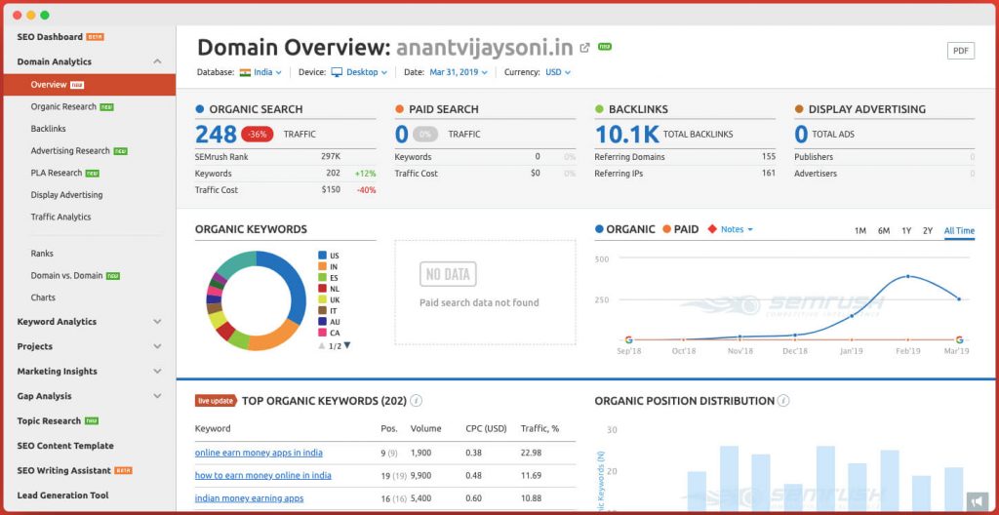Click the desktop monitor icon in Device selector
Viewport: 999px width, 515px height.
337,72
